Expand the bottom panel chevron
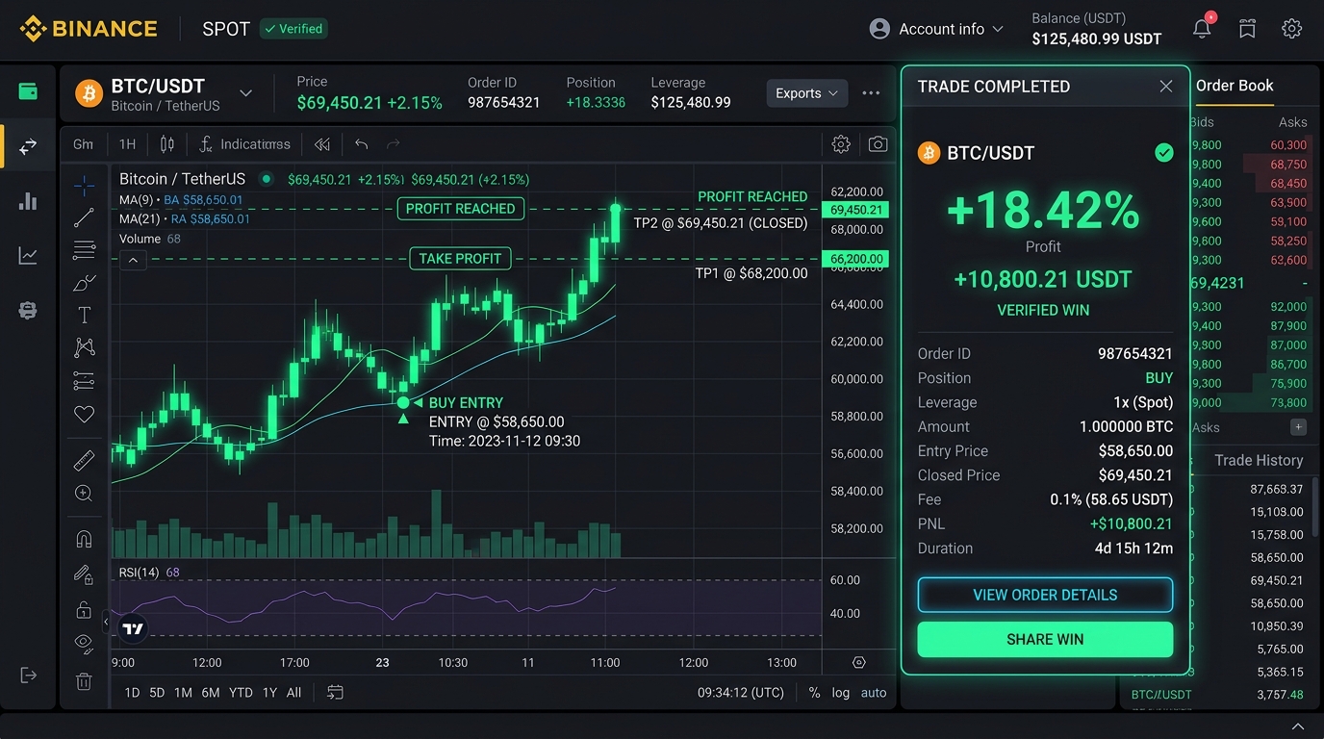Screen dimensions: 1324x739 1298,726
